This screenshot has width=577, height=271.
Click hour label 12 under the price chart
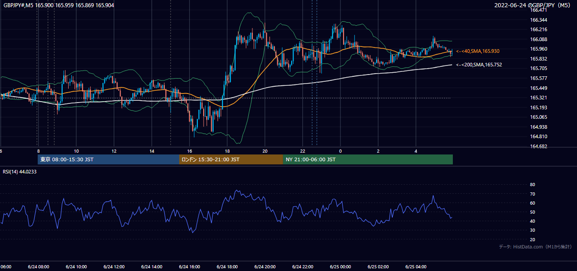click(114, 151)
